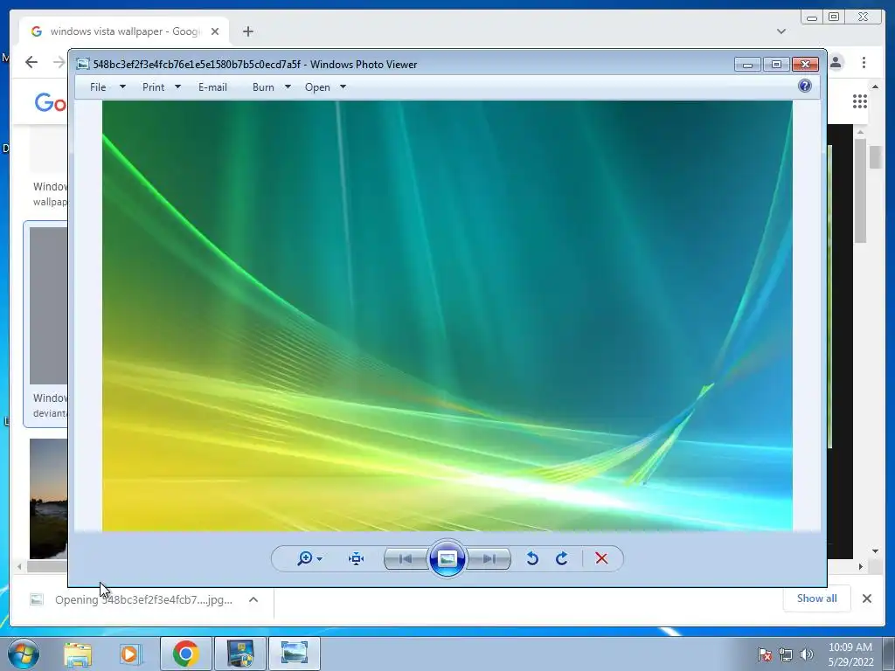The height and width of the screenshot is (671, 895).
Task: Expand the Open dropdown arrow
Action: tap(343, 86)
